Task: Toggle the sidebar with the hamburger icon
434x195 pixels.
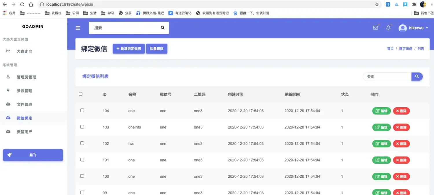Action: click(x=78, y=28)
